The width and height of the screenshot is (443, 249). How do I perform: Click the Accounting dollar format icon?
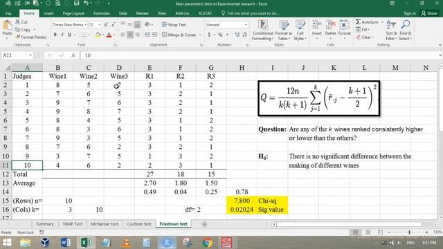(x=209, y=35)
